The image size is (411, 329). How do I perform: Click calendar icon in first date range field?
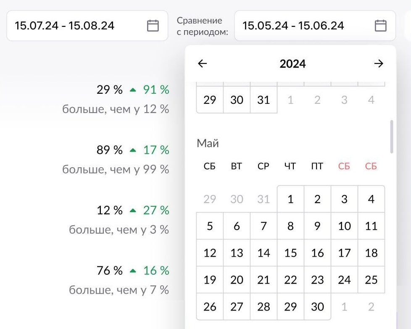pyautogui.click(x=153, y=26)
